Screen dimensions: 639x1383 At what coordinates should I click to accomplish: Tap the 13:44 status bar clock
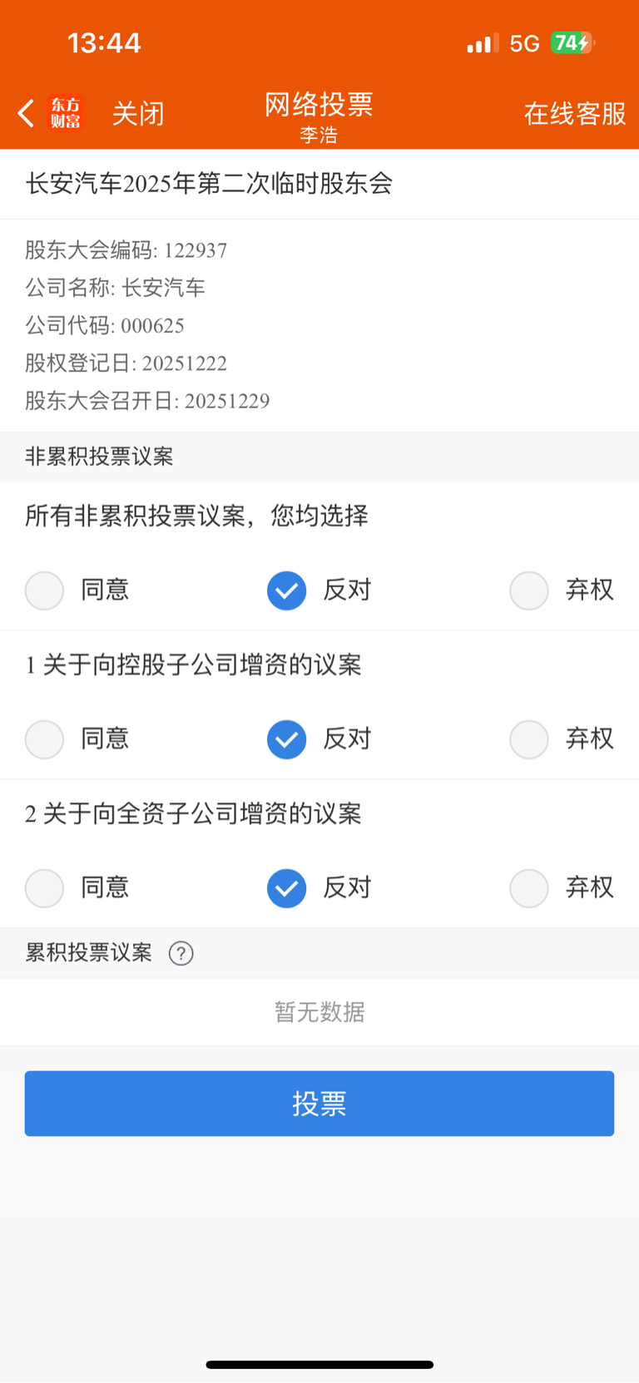(104, 43)
